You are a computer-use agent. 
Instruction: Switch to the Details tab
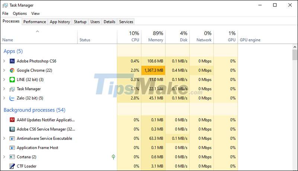click(110, 22)
